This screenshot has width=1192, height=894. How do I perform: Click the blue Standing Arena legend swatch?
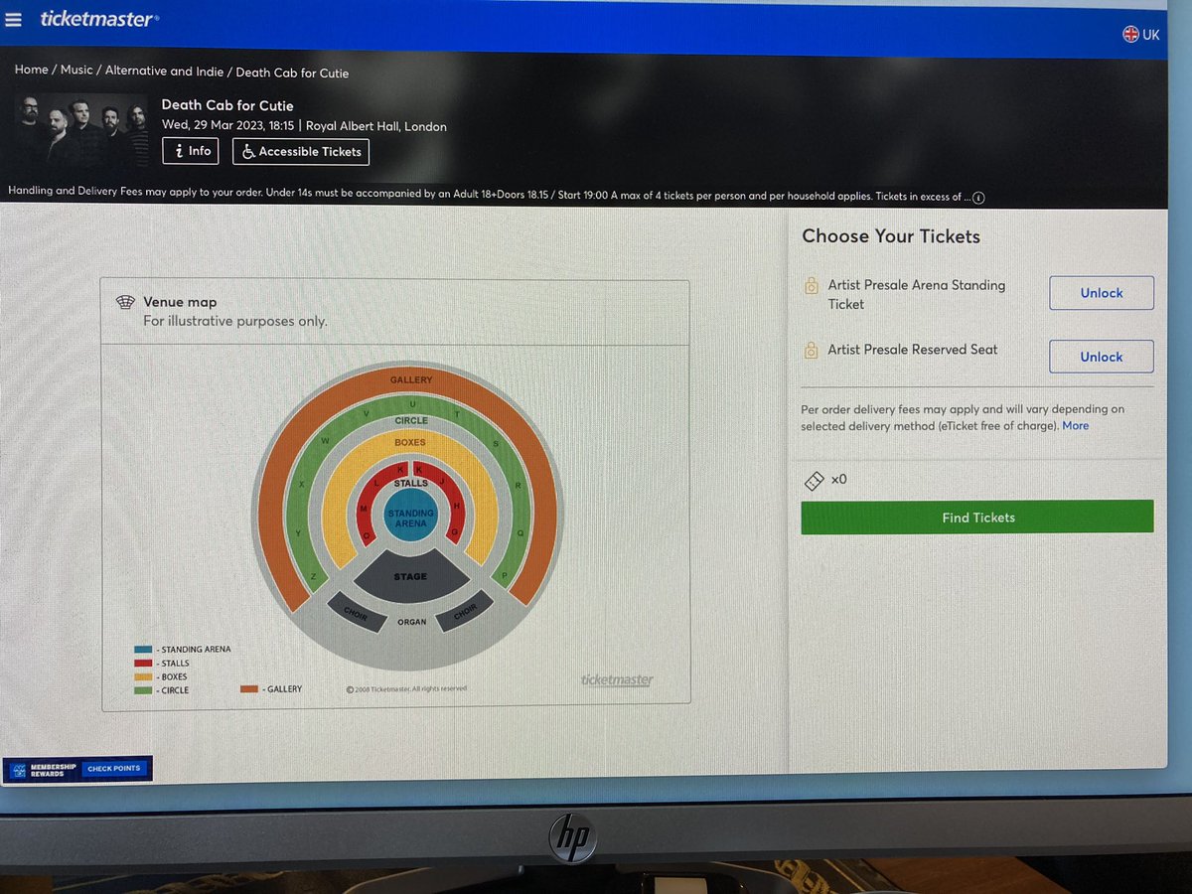tap(143, 650)
